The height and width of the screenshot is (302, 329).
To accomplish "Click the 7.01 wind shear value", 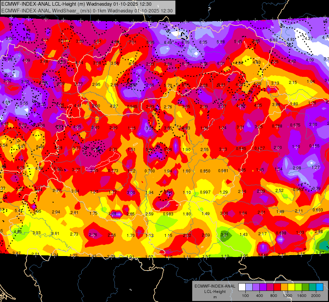I will tap(132, 42).
